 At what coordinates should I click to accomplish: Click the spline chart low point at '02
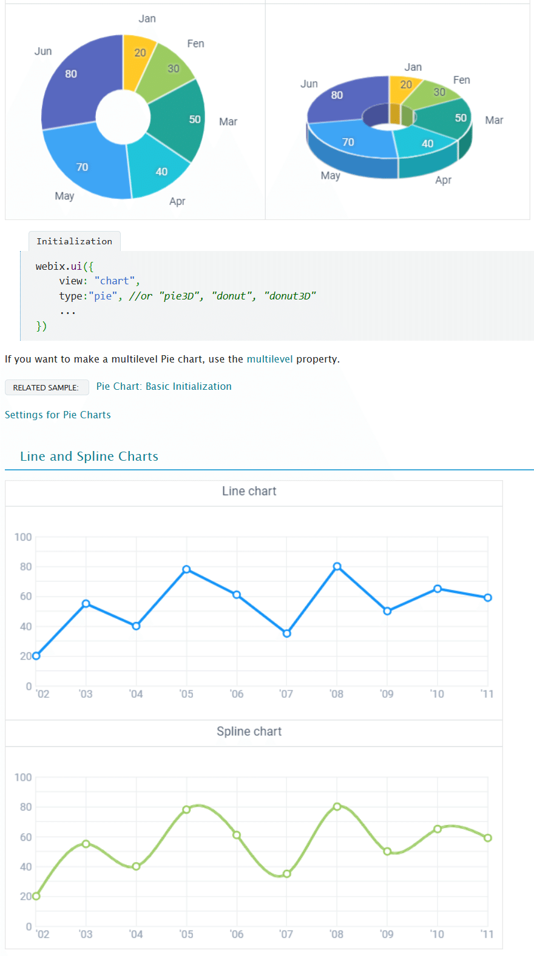[x=36, y=896]
